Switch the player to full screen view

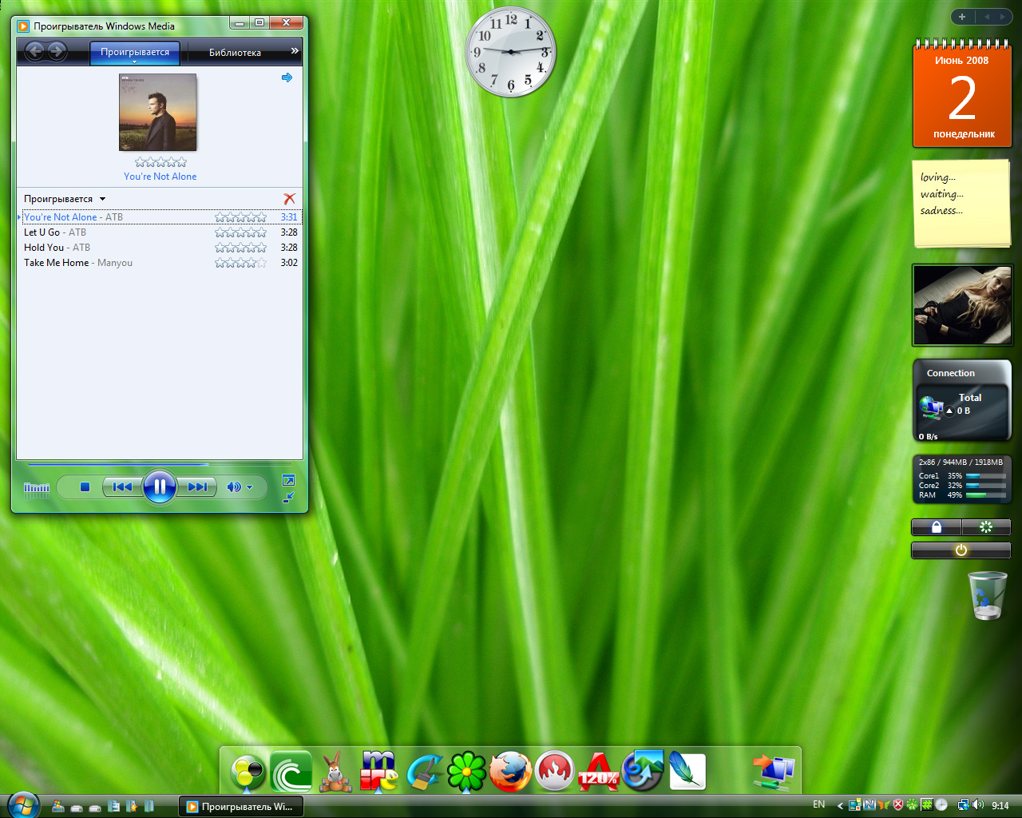click(x=288, y=480)
